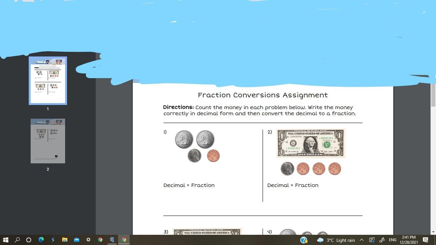
Task: Jump to page 2 thumbnail
Action: [48, 141]
